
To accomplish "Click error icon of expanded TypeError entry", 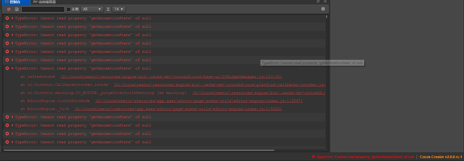I will pyautogui.click(x=7, y=68).
